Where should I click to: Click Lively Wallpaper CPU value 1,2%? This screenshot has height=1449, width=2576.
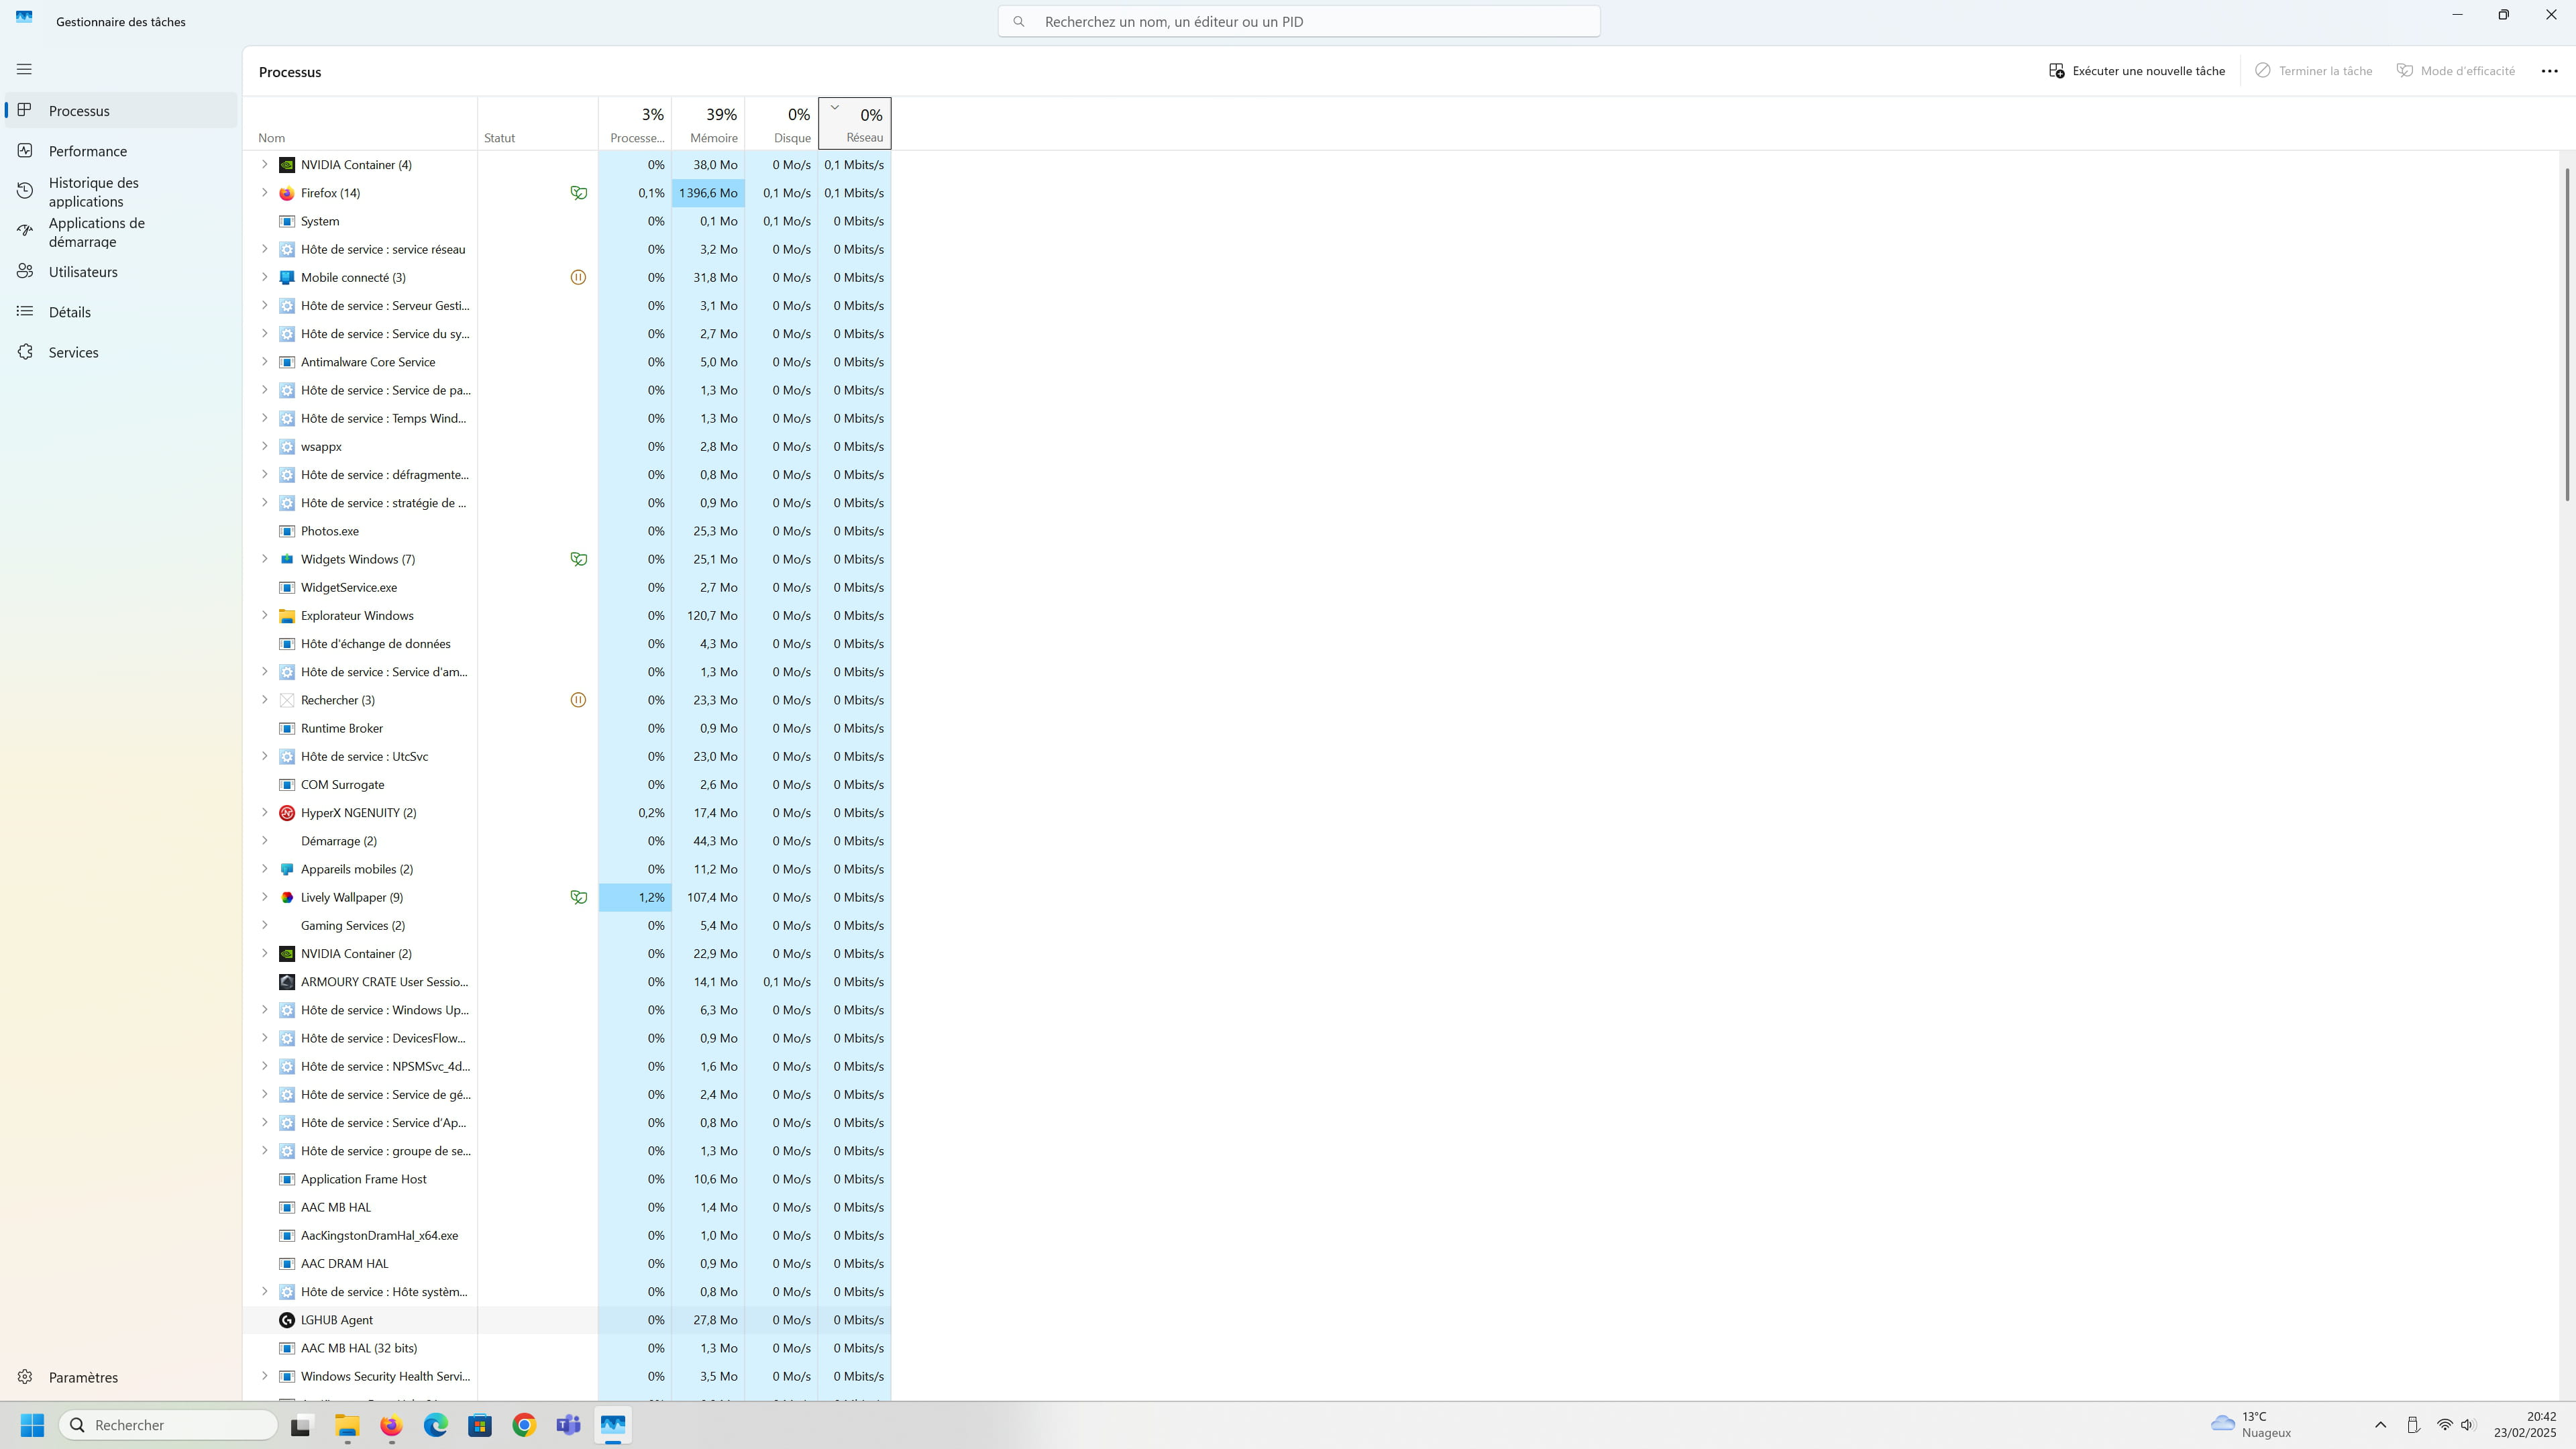(x=635, y=897)
